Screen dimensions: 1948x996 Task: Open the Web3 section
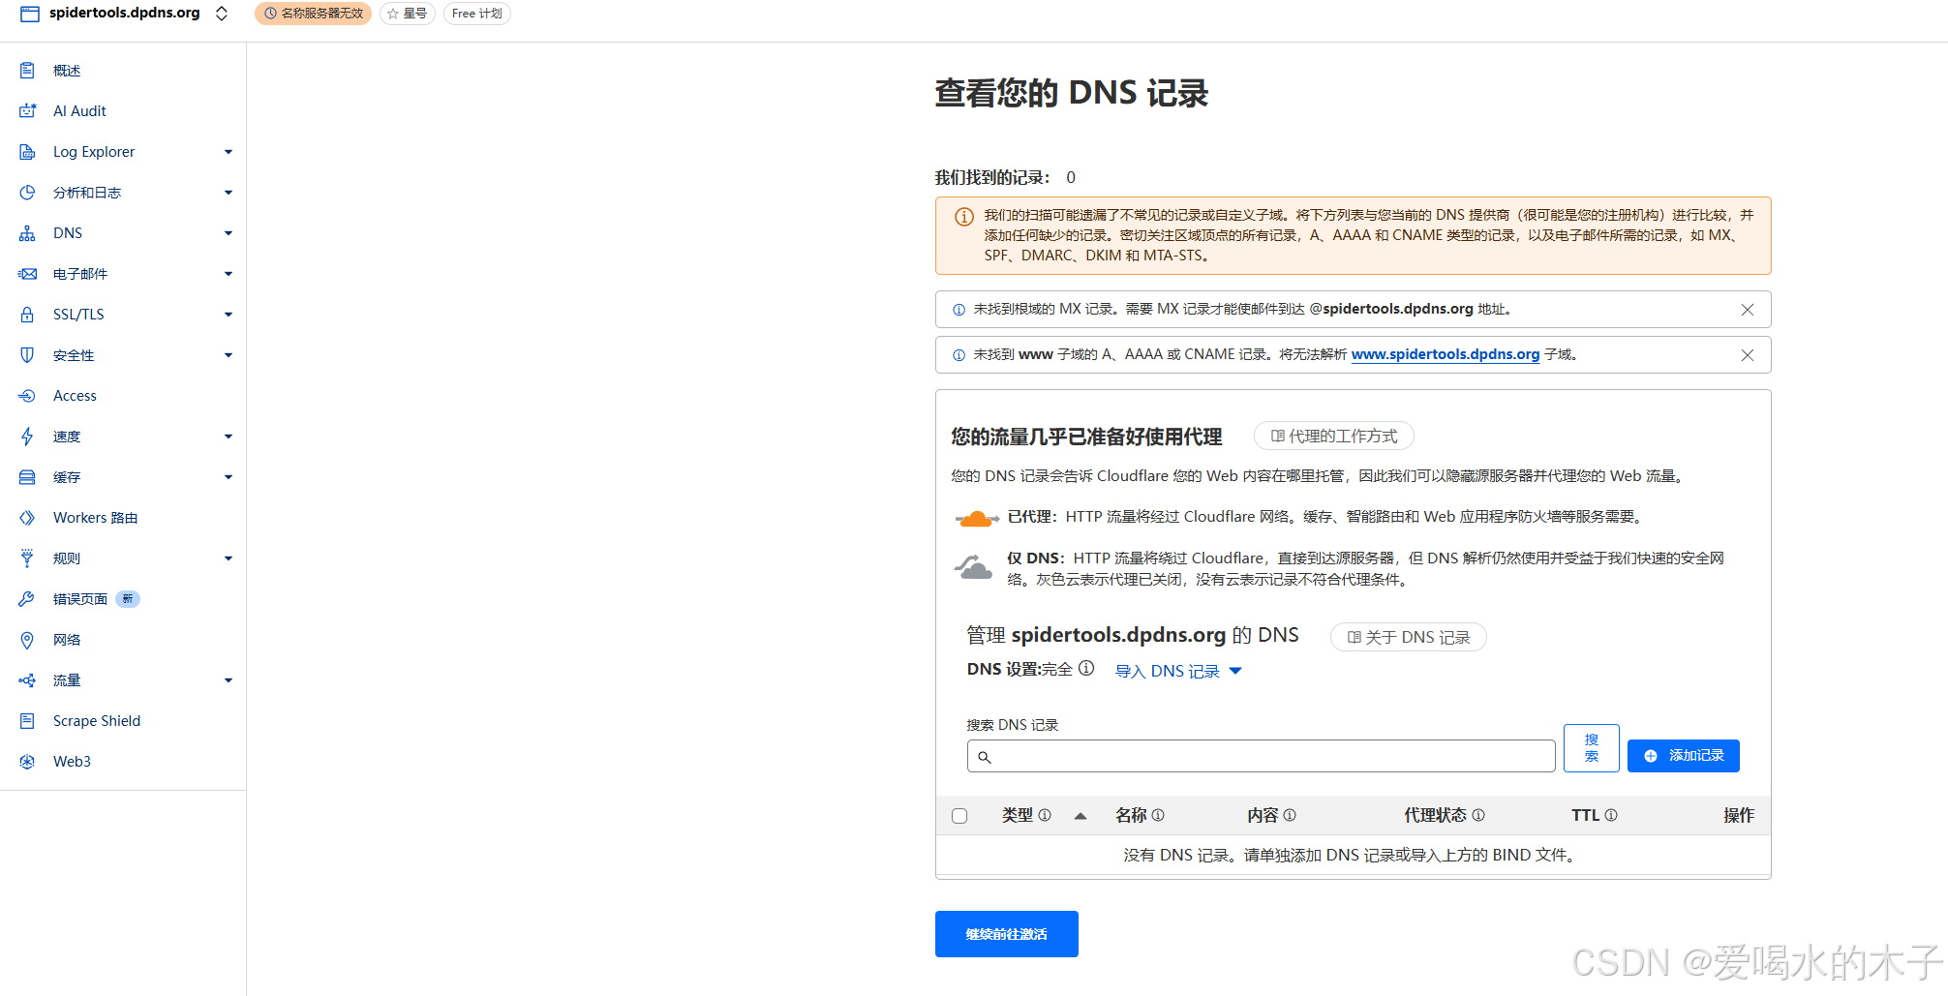click(71, 761)
